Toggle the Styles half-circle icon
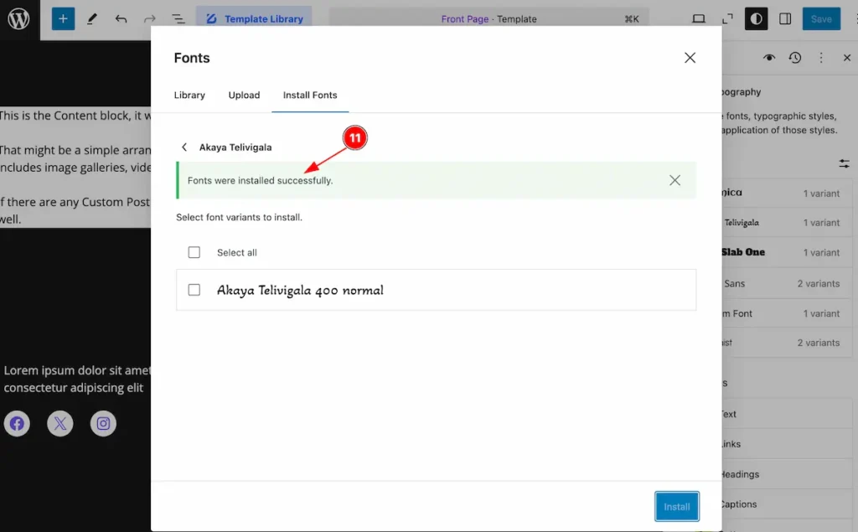This screenshot has height=532, width=858. click(757, 19)
